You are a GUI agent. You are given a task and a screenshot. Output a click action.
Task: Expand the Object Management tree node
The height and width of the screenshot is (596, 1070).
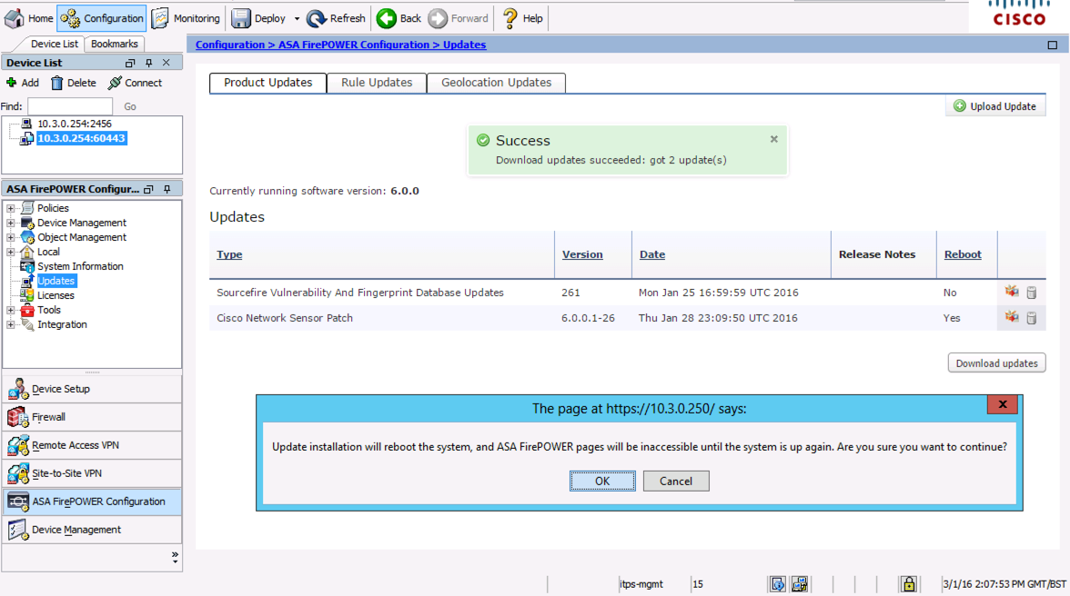click(10, 238)
